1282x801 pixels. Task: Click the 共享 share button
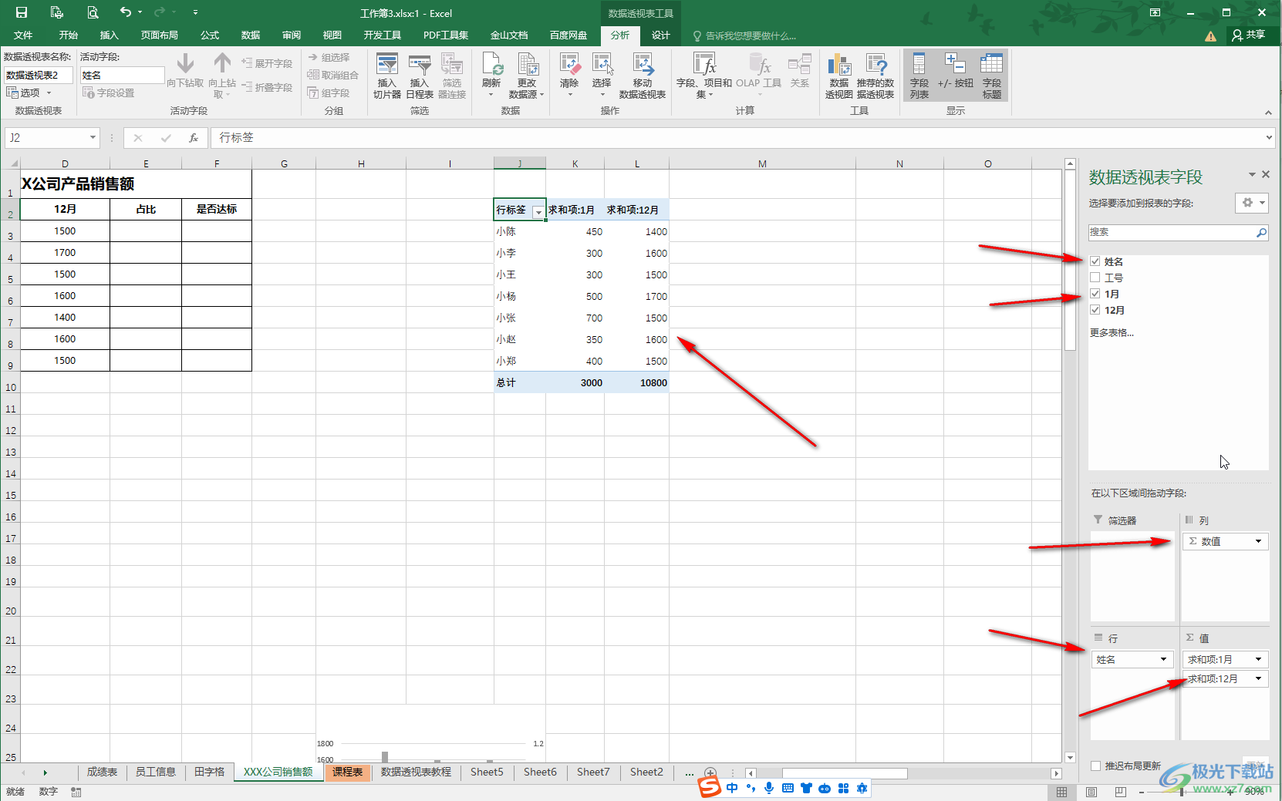[x=1249, y=35]
